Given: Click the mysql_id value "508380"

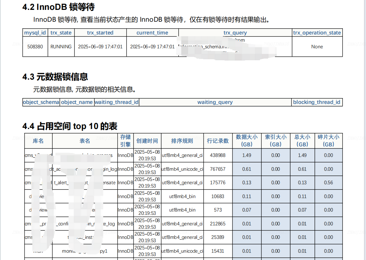Looking at the screenshot, I should (35, 47).
